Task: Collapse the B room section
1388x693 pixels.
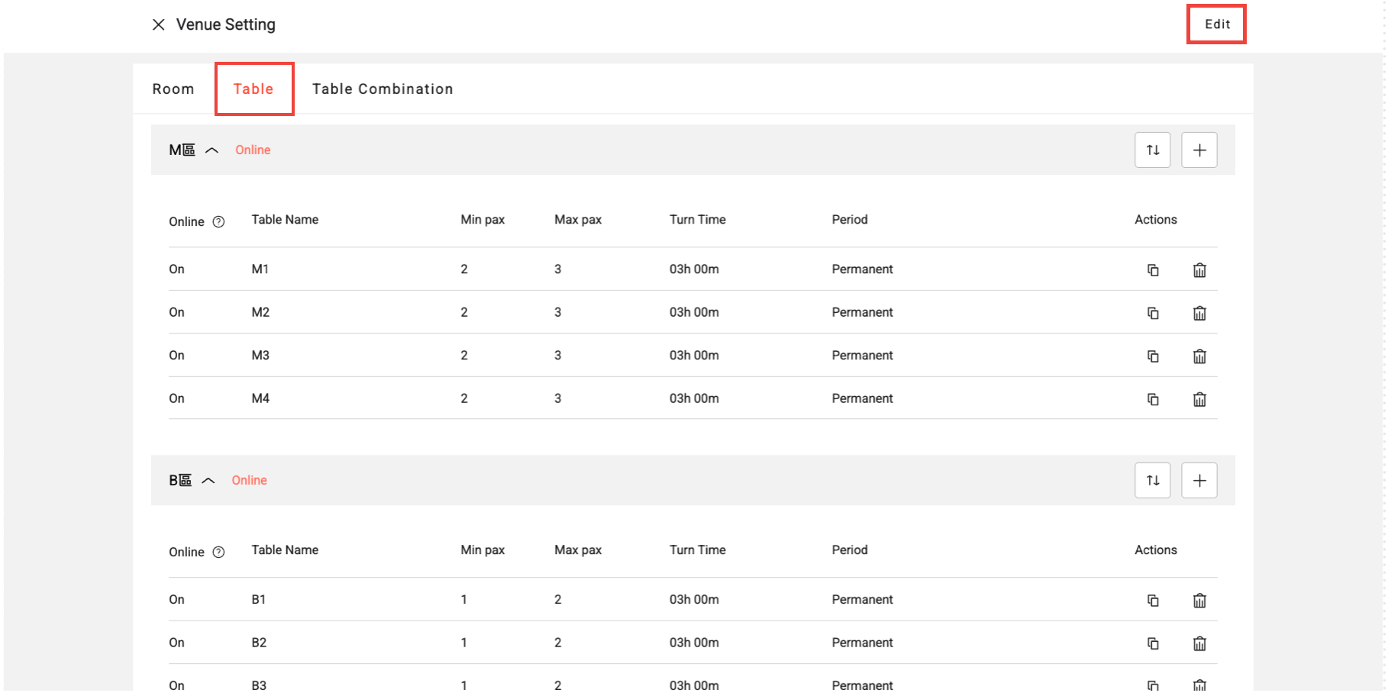Action: click(208, 481)
